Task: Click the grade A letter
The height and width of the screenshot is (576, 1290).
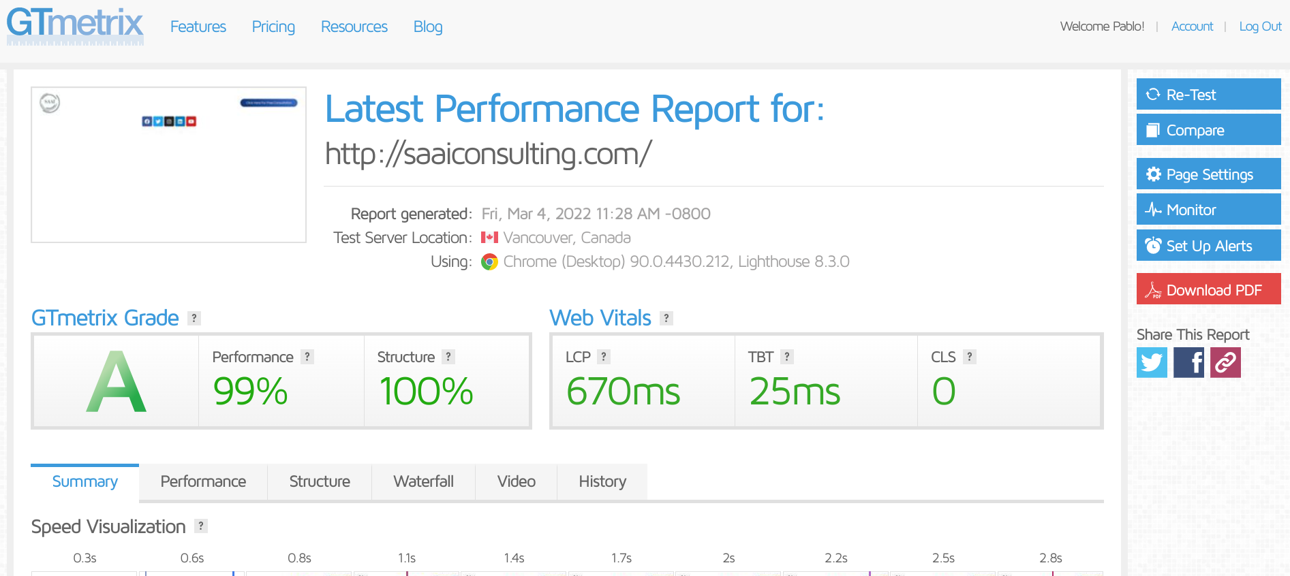Action: [x=116, y=382]
